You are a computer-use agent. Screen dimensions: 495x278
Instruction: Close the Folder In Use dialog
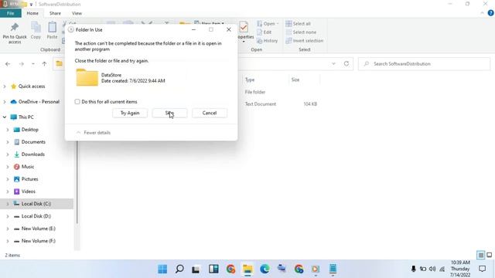[229, 29]
